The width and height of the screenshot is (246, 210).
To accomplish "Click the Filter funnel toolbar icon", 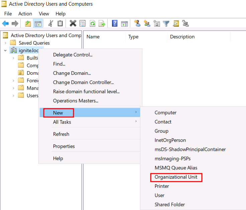I will pyautogui.click(x=166, y=24).
